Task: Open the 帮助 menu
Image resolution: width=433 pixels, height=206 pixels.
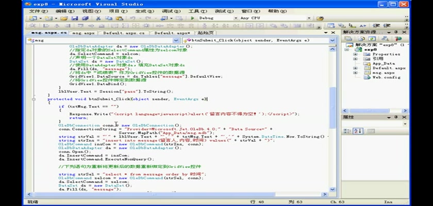Action: coord(277,11)
